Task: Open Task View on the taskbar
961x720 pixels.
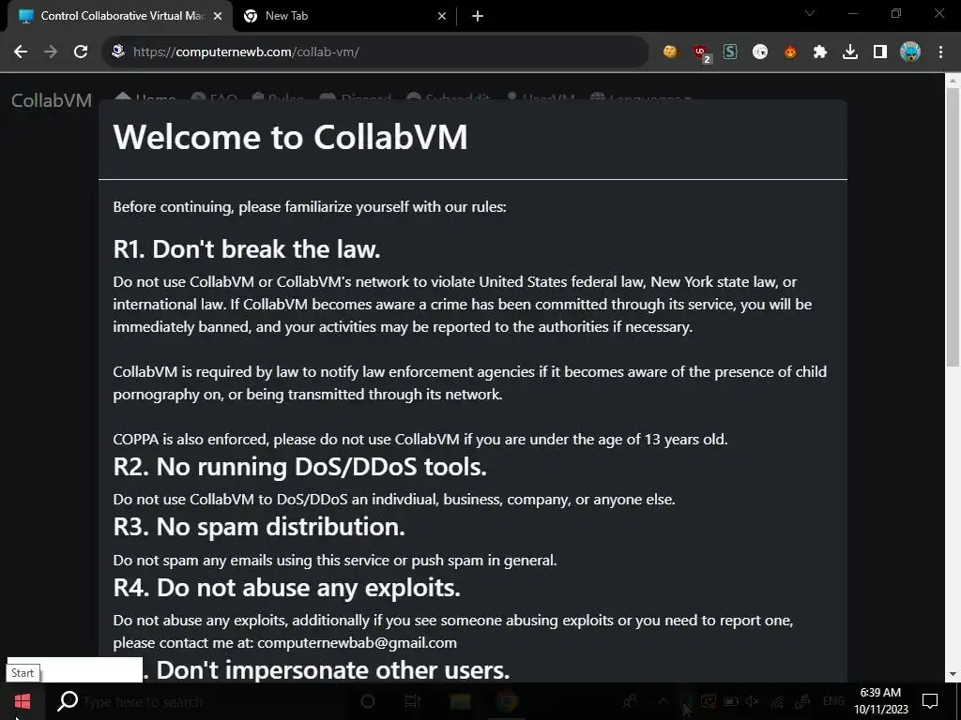Action: click(x=413, y=701)
